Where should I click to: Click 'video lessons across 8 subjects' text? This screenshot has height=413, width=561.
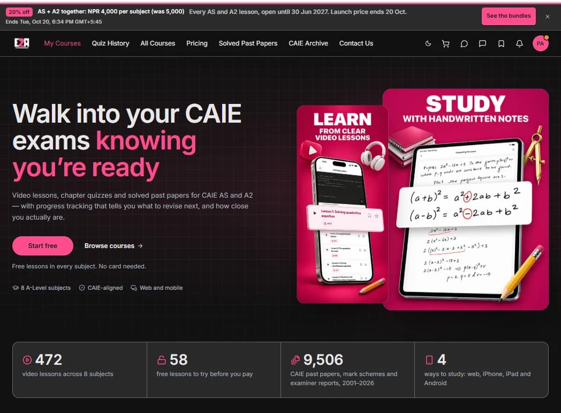(67, 374)
